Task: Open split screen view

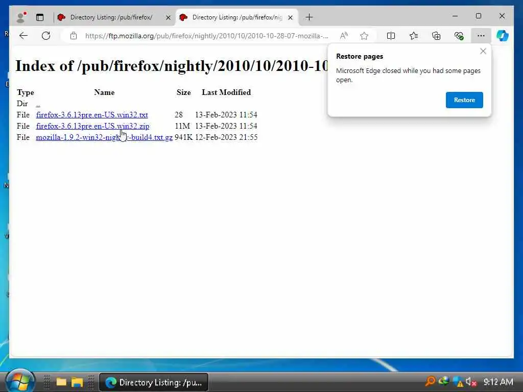Action: [x=391, y=36]
